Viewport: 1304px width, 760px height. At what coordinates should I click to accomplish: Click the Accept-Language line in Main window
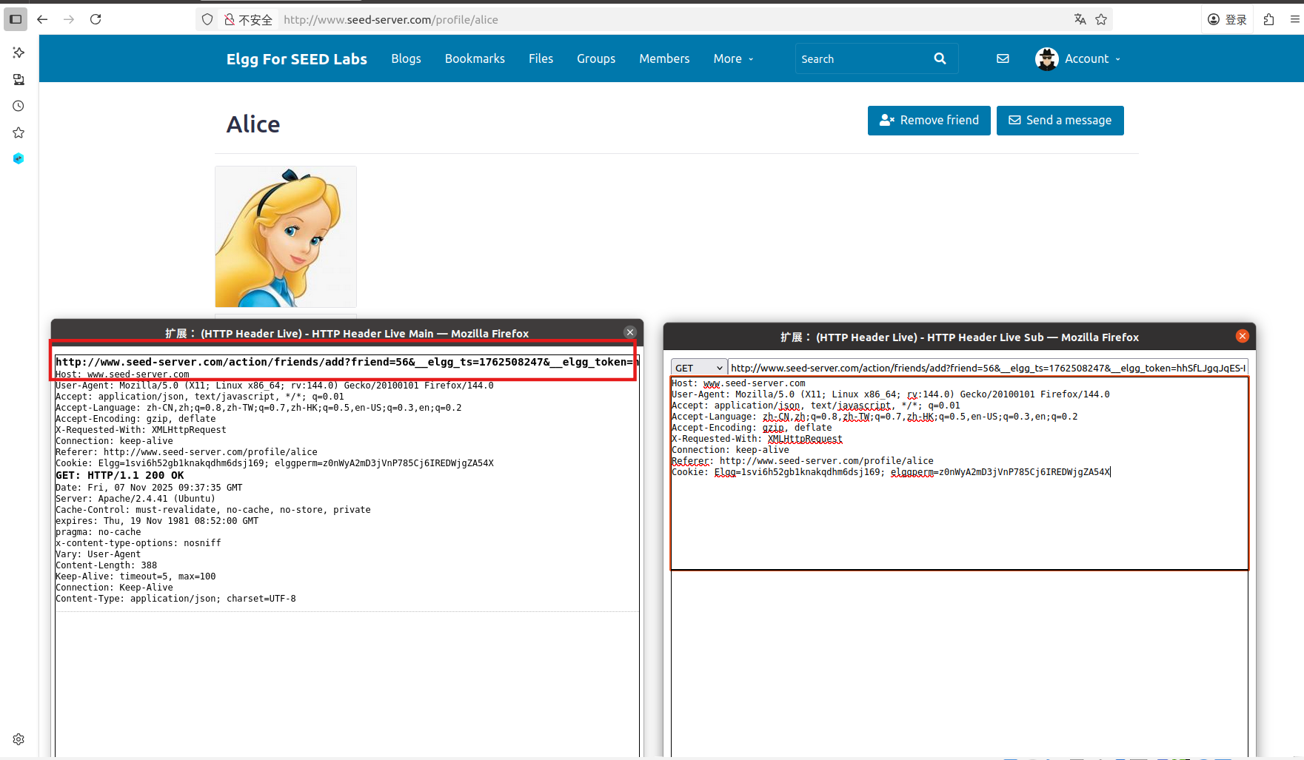(258, 408)
